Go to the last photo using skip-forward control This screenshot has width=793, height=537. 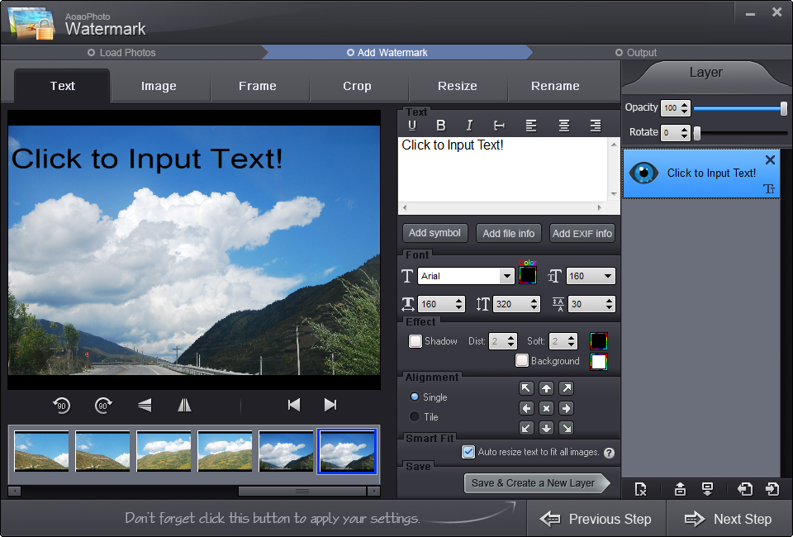click(x=330, y=405)
